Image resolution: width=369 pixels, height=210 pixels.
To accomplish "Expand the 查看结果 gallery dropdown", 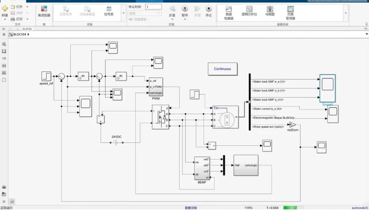I will point(346,13).
